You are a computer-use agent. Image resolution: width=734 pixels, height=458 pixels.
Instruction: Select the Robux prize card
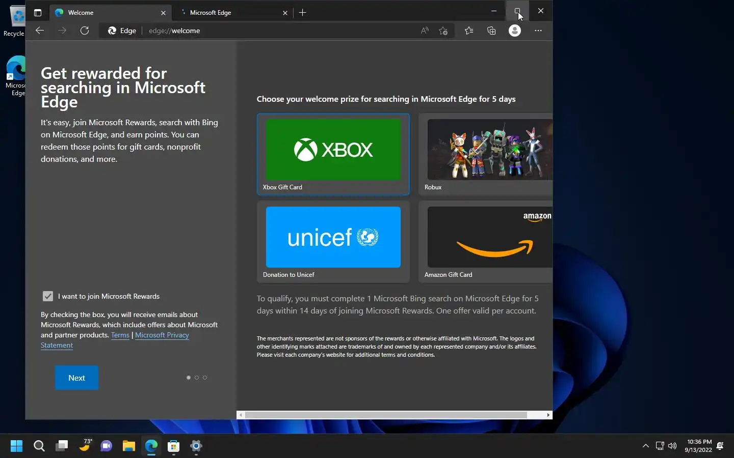[x=486, y=154]
